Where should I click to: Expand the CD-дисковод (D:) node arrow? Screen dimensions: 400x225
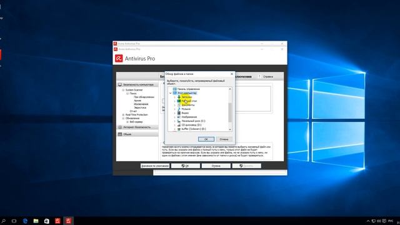(174, 125)
